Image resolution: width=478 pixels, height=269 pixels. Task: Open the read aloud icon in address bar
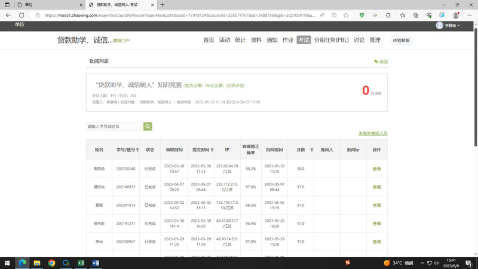(x=323, y=15)
